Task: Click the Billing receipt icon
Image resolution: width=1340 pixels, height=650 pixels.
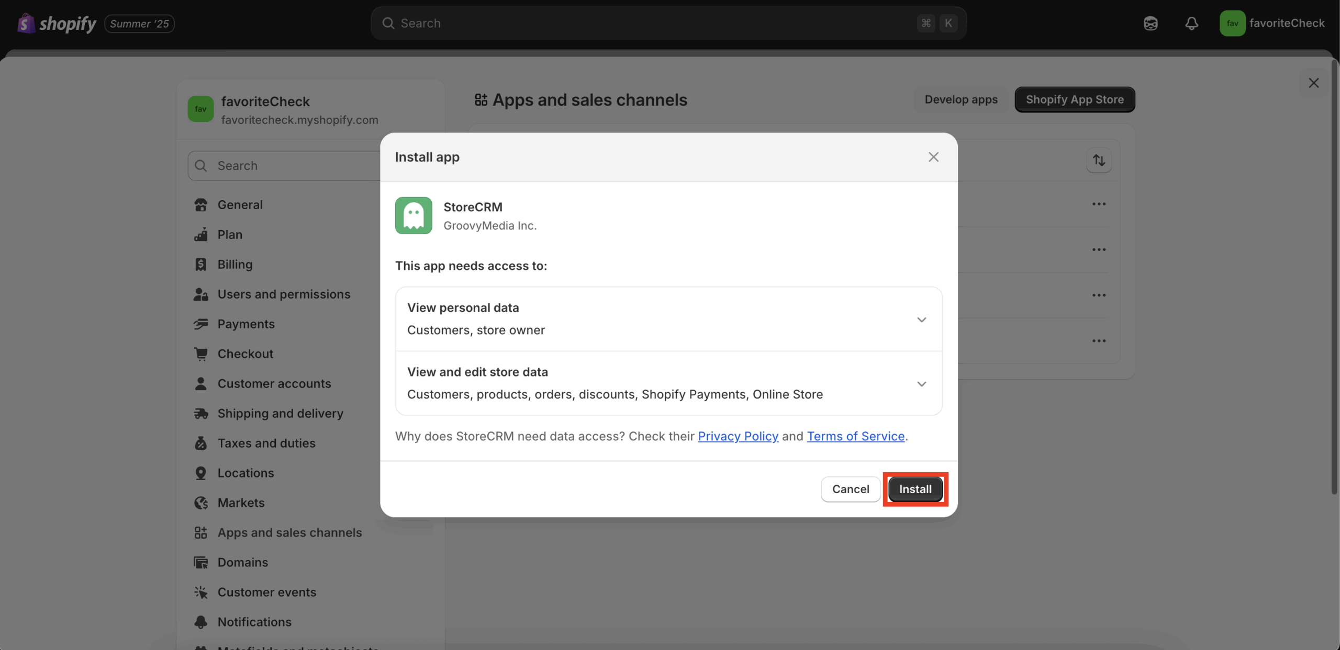Action: pyautogui.click(x=201, y=264)
